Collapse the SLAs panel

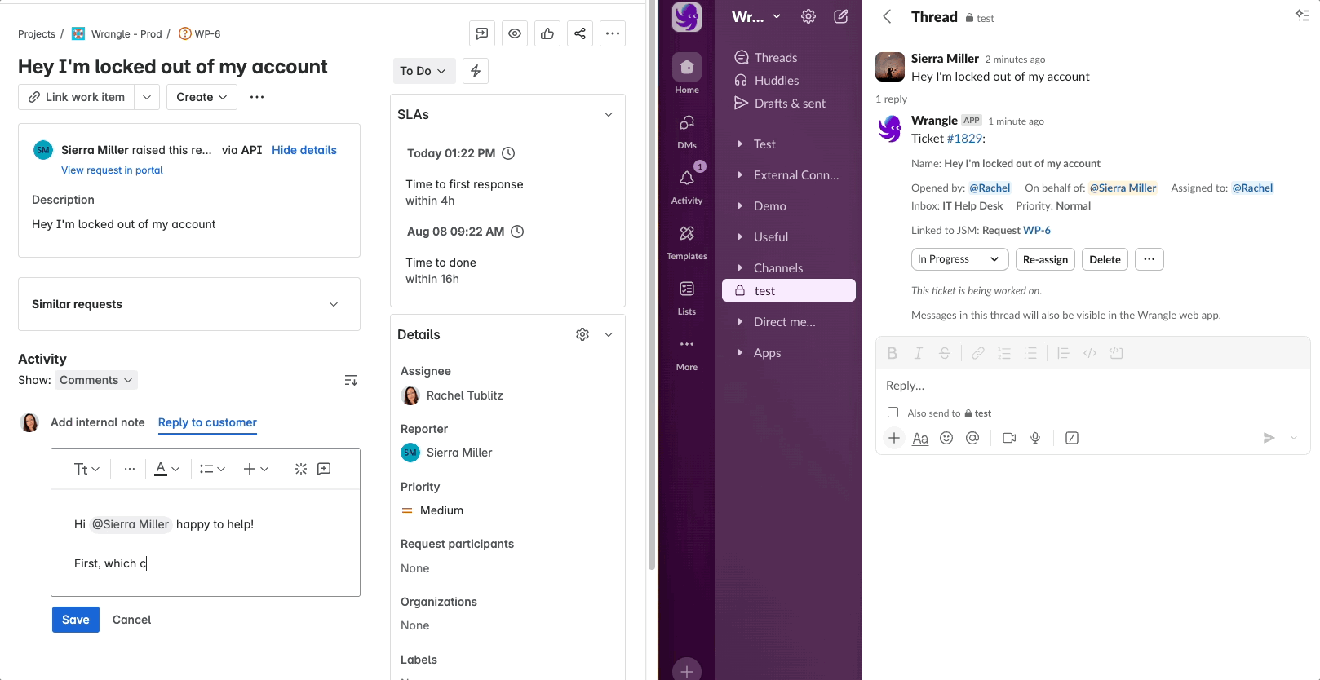tap(609, 115)
